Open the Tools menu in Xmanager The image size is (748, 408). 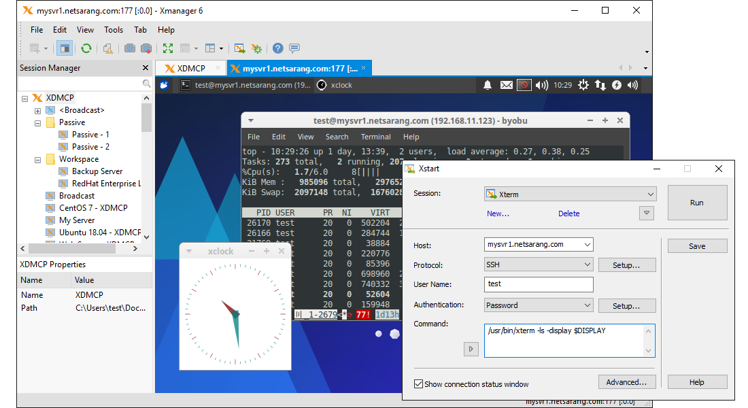[114, 30]
